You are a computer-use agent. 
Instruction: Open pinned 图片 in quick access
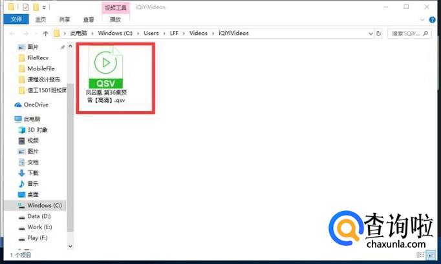[x=33, y=47]
